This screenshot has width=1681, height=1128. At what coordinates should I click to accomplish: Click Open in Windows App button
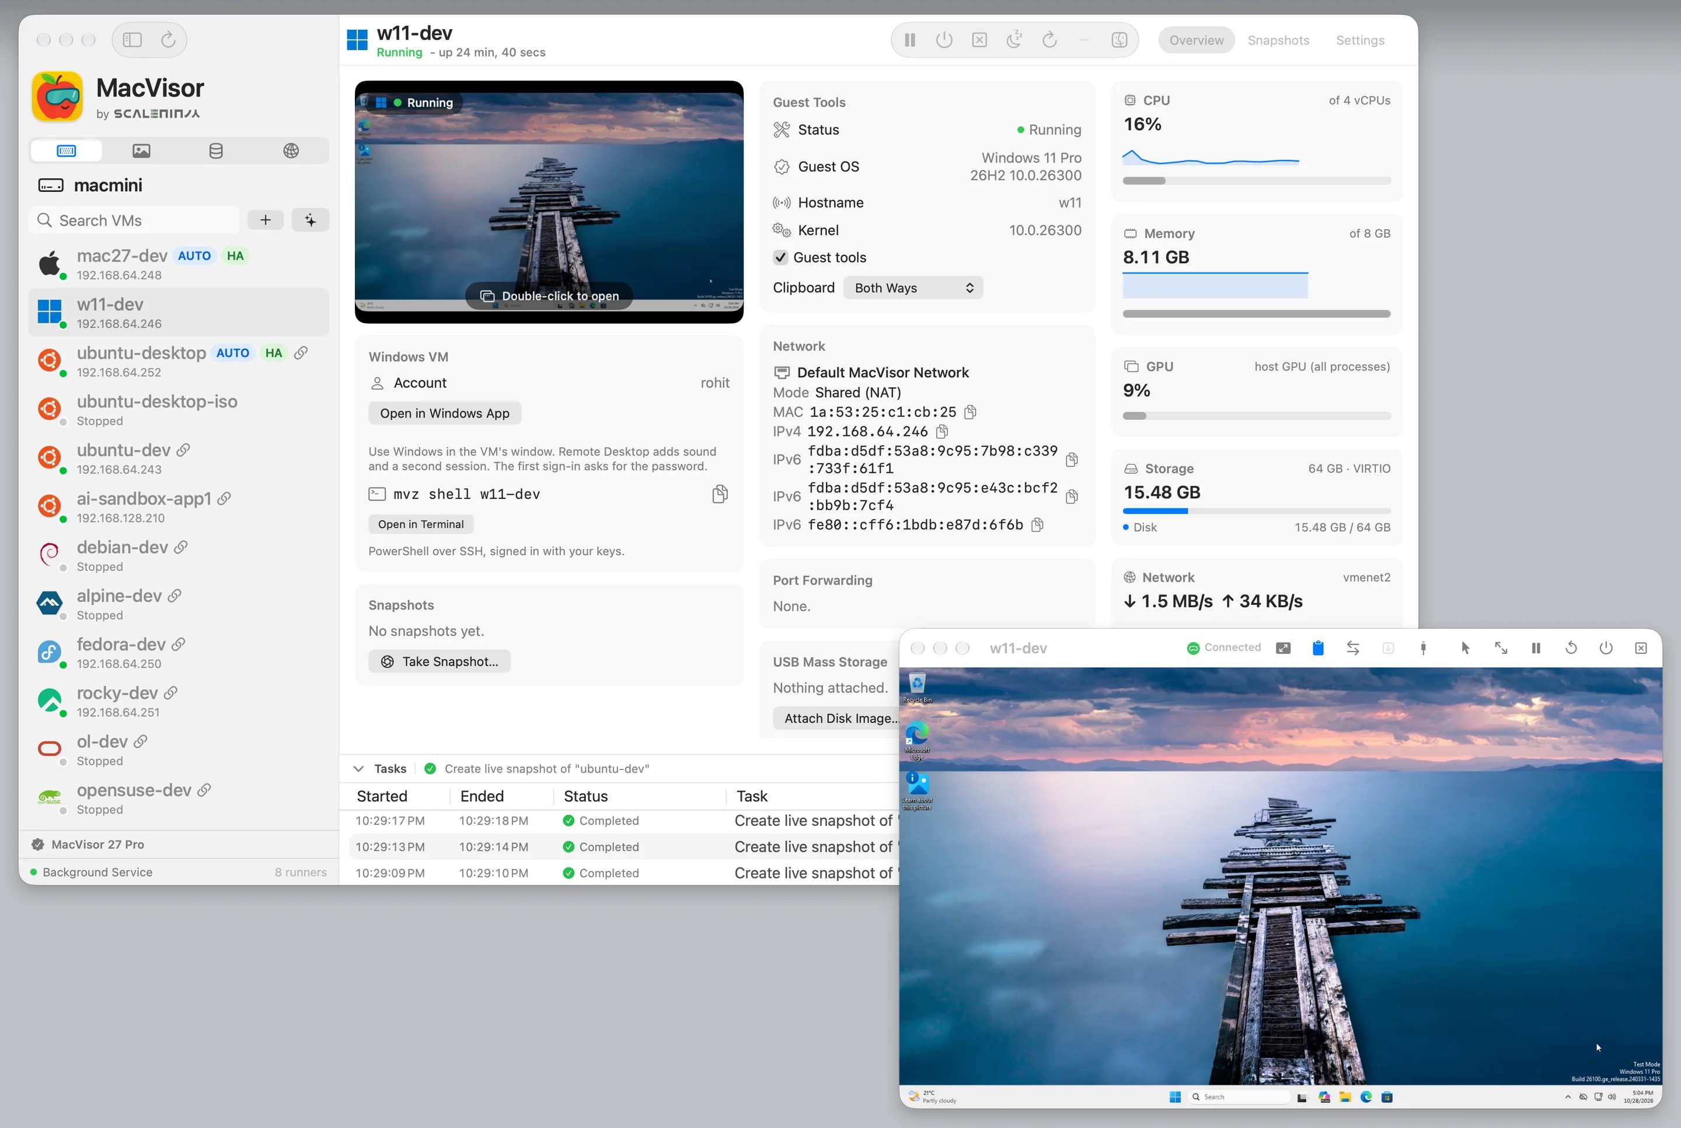(x=444, y=413)
